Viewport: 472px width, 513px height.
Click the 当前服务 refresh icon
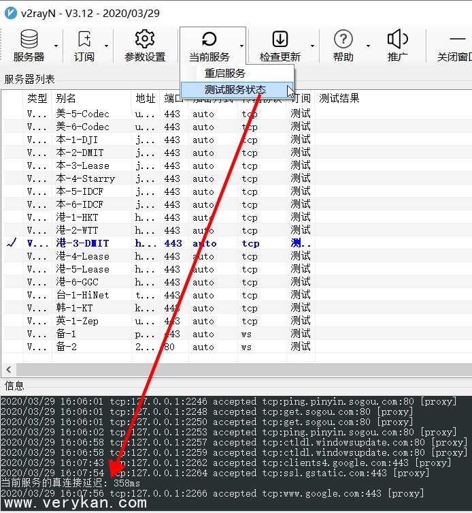[209, 40]
